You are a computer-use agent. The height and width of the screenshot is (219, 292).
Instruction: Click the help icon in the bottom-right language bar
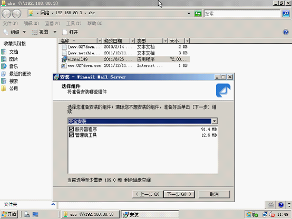(x=281, y=205)
